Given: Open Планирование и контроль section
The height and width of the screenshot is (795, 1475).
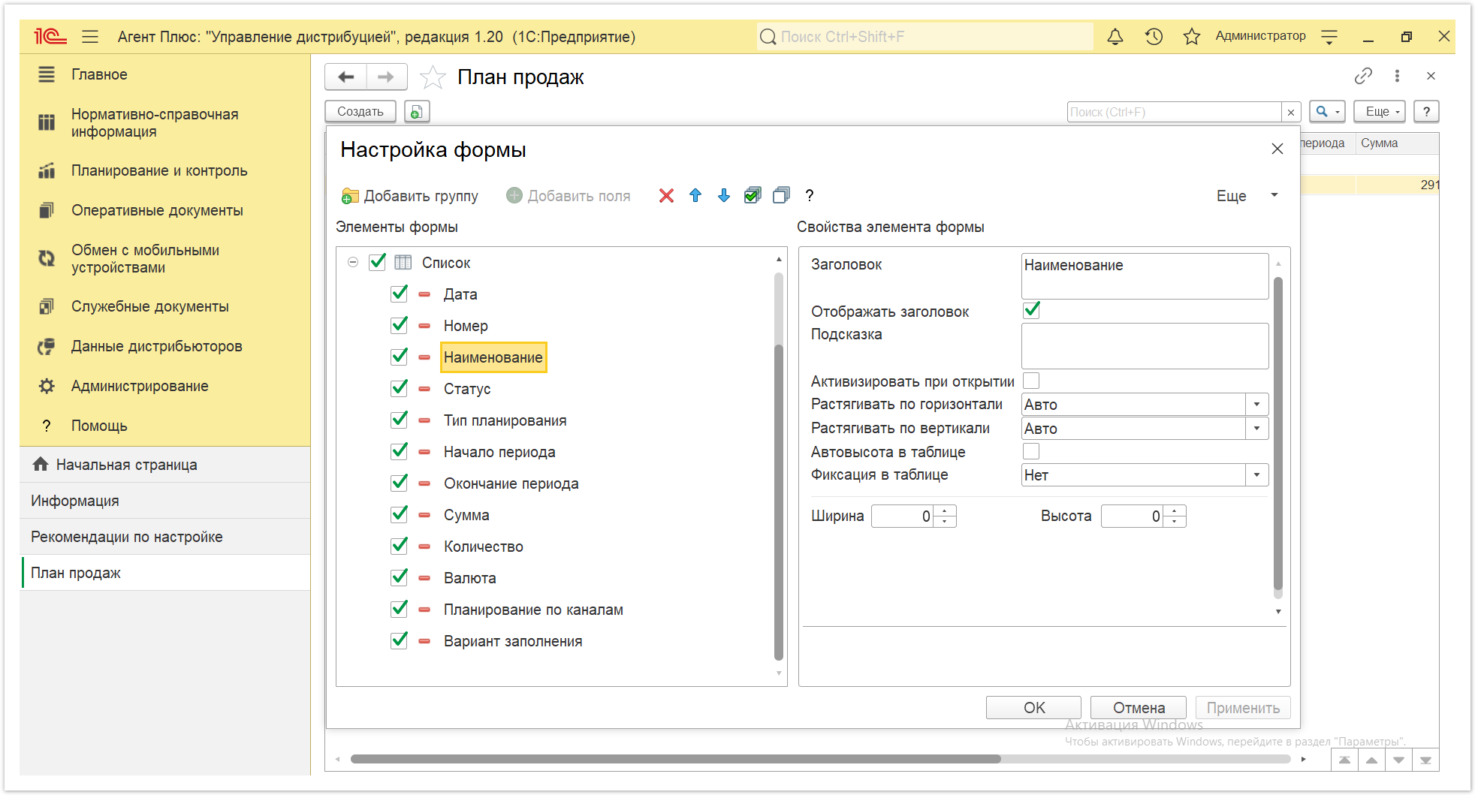Looking at the screenshot, I should [x=159, y=170].
